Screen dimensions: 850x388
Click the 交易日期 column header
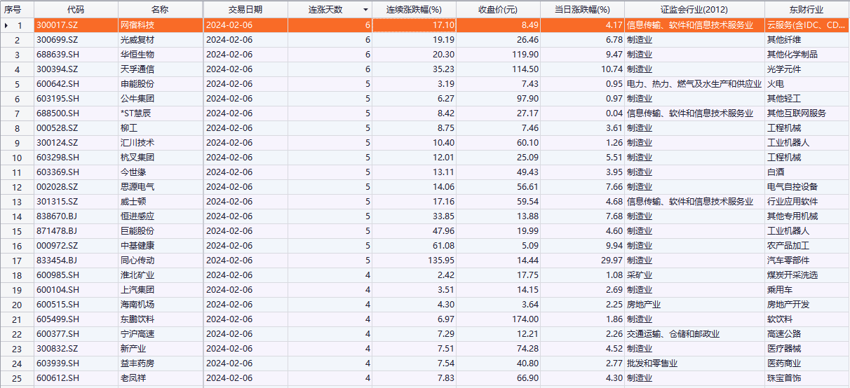(x=245, y=10)
